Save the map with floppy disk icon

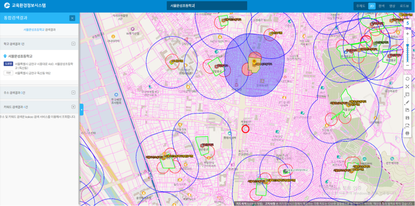[407, 118]
